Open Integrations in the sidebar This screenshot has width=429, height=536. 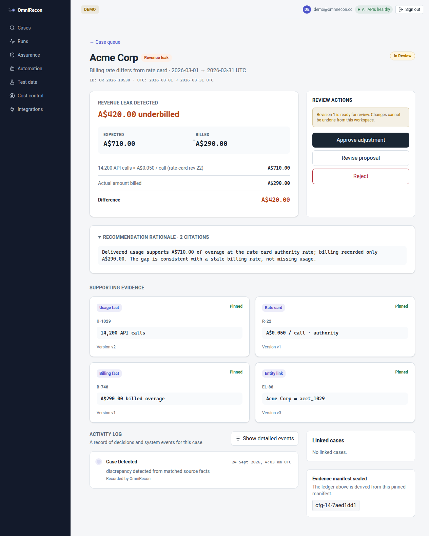tap(35, 109)
